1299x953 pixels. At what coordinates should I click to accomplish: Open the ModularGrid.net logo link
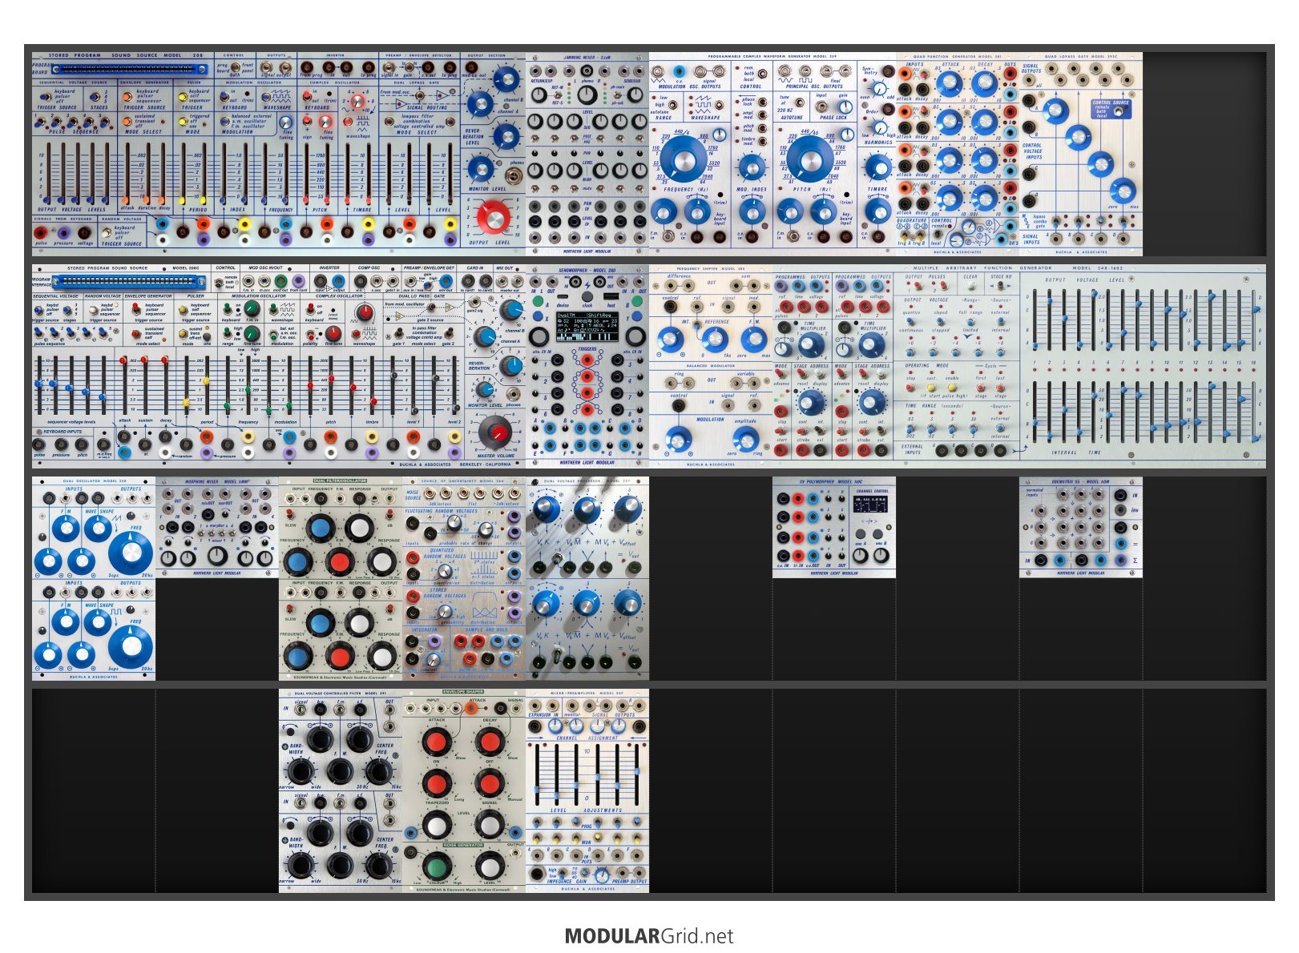pyautogui.click(x=649, y=935)
